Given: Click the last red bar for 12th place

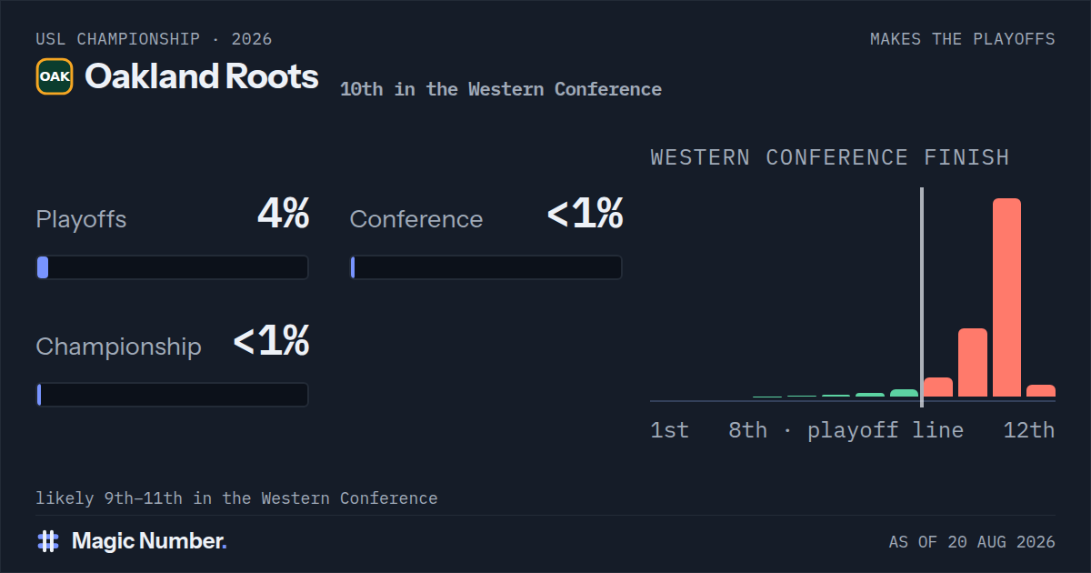Looking at the screenshot, I should (x=1041, y=391).
